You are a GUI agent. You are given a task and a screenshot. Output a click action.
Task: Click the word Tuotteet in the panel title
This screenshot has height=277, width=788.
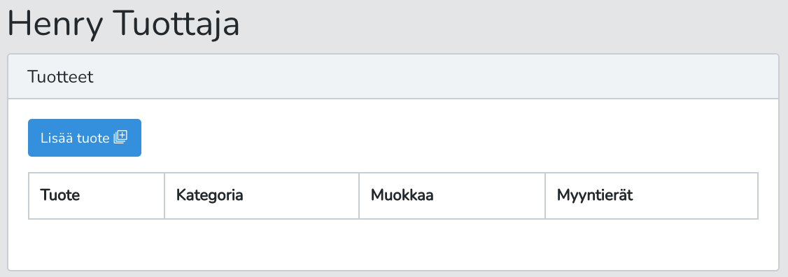pos(60,77)
